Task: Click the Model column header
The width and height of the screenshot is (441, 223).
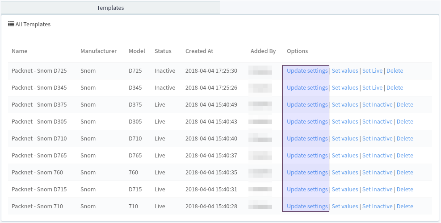Action: pyautogui.click(x=137, y=51)
